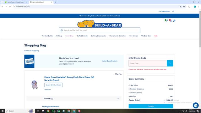201x113 pixels.
Task: Open the Windows Start menu
Action: 3,111
